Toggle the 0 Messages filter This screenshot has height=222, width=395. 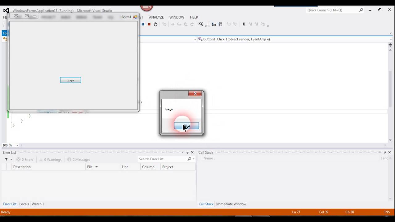tap(79, 159)
